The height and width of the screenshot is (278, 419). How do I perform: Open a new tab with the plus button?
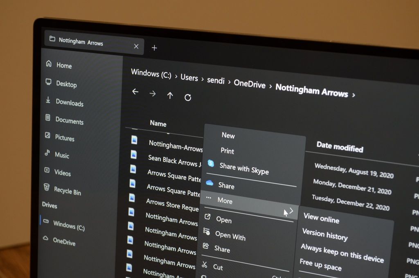tap(154, 48)
